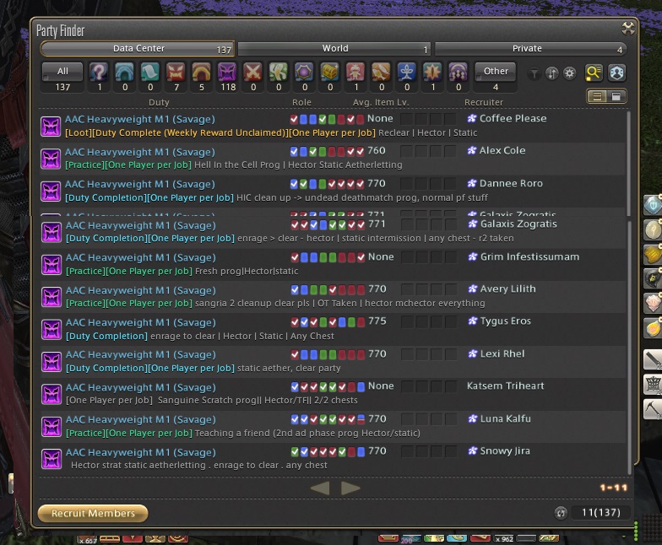The width and height of the screenshot is (662, 545).
Task: Select the FATEs category icon
Action: coord(304,72)
